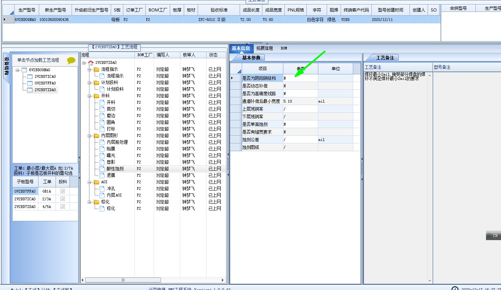This screenshot has height=290, width=501.
Task: Sort by 验收标准 column header
Action: (x=219, y=10)
